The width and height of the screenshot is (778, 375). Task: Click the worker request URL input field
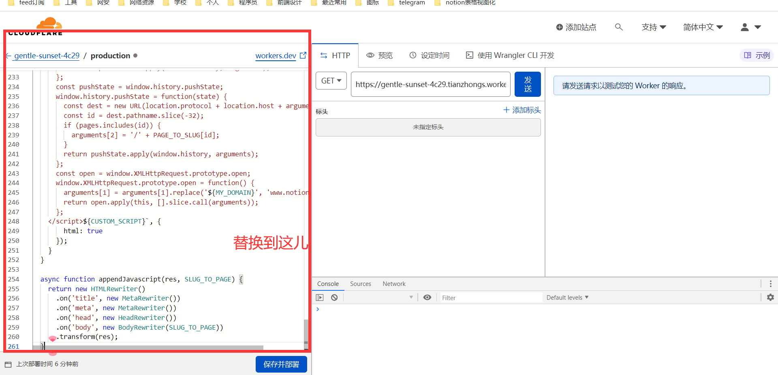coord(430,84)
